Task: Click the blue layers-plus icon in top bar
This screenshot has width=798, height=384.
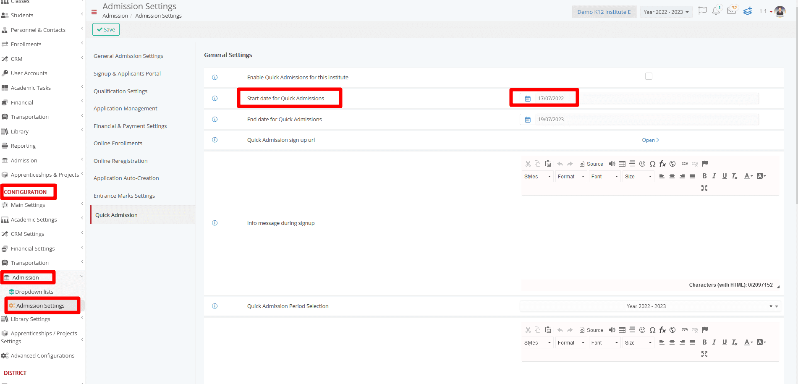Action: click(x=748, y=11)
